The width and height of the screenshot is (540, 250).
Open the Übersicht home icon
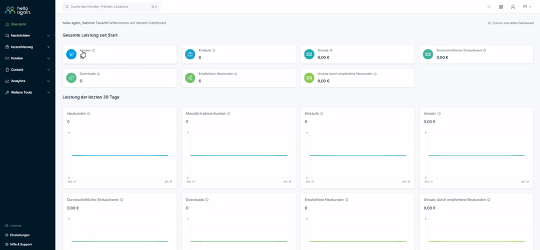[x=7, y=24]
